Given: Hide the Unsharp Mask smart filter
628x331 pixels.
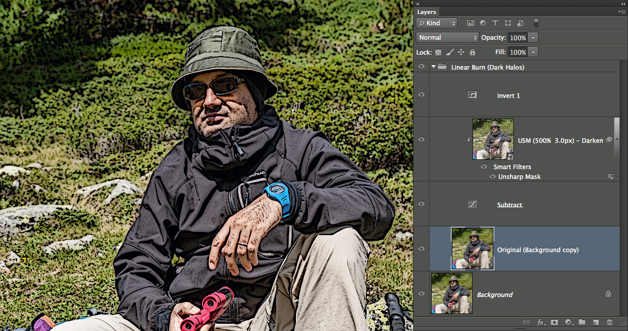Looking at the screenshot, I should tap(493, 176).
